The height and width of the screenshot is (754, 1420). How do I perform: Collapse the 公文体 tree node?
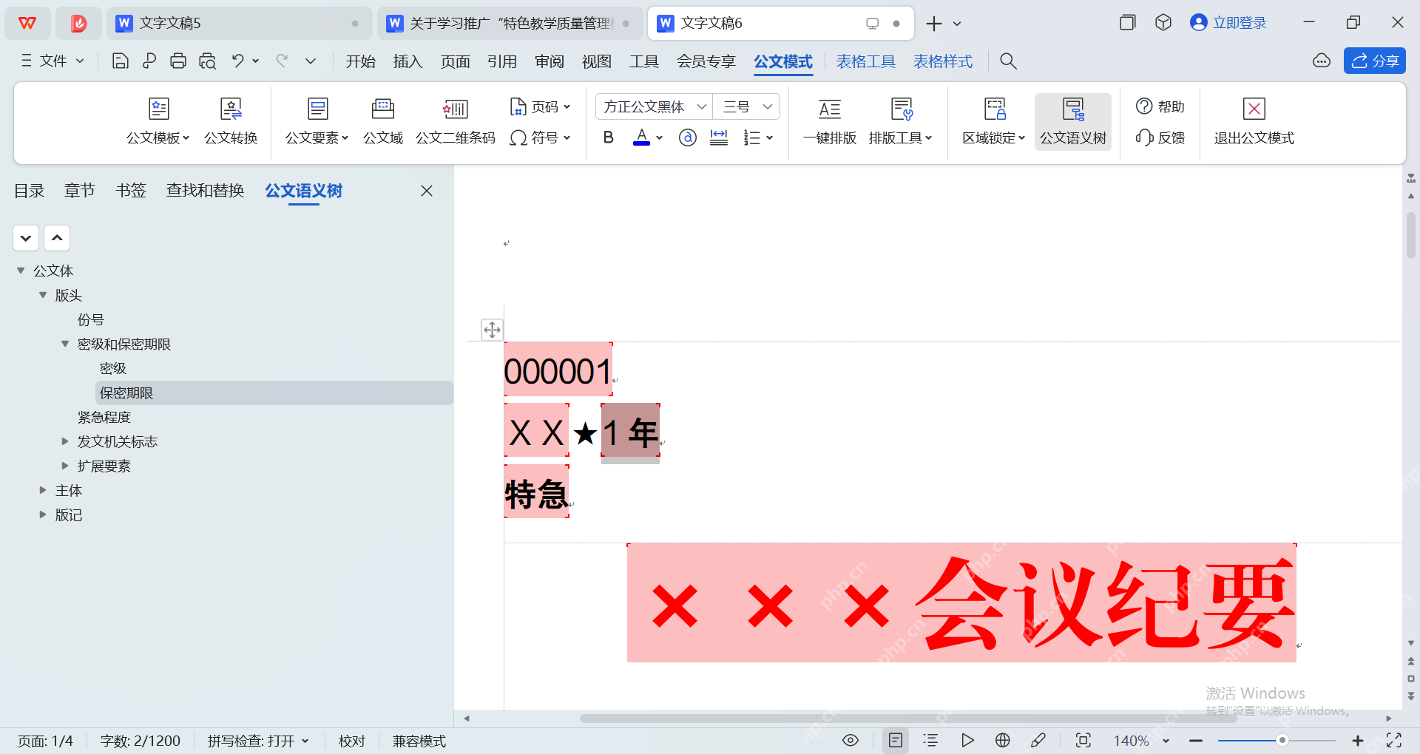[x=21, y=271]
